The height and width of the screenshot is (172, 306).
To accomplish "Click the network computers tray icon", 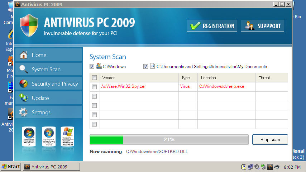I will pyautogui.click(x=250, y=167).
